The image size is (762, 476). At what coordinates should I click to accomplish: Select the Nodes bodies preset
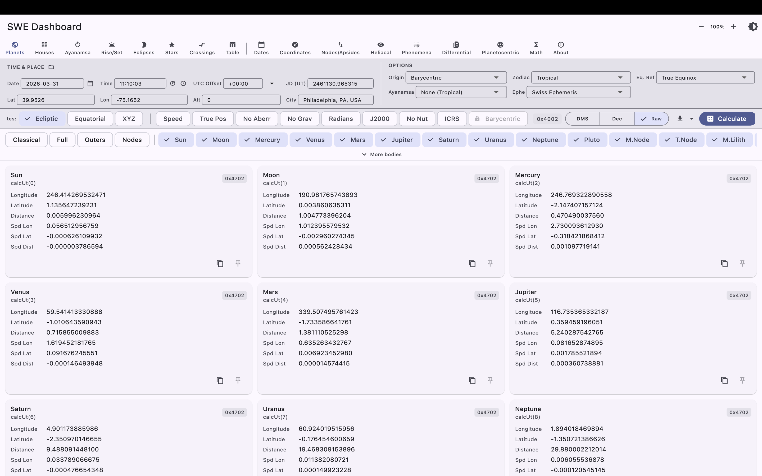132,140
